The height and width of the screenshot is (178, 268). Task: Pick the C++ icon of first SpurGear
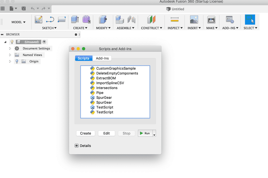point(92,98)
